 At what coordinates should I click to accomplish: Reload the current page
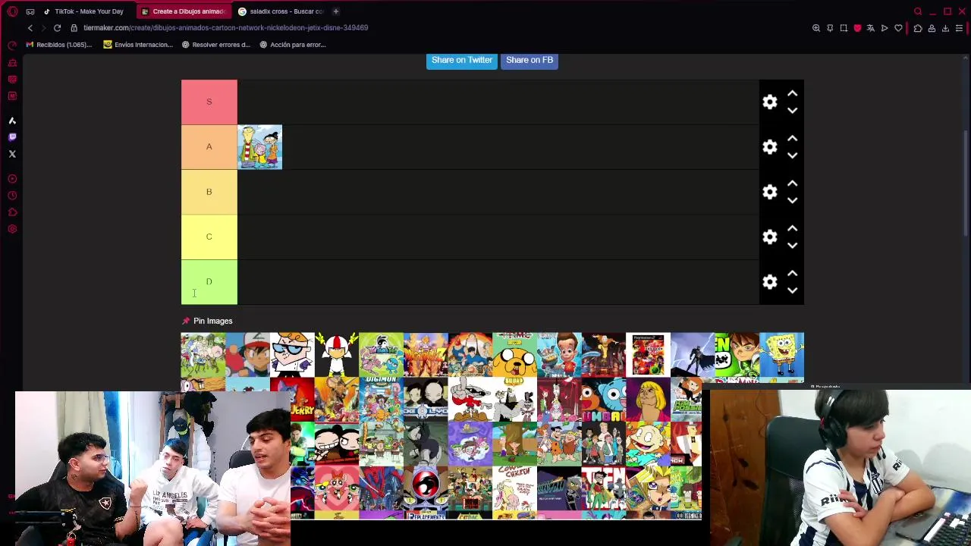[x=57, y=28]
